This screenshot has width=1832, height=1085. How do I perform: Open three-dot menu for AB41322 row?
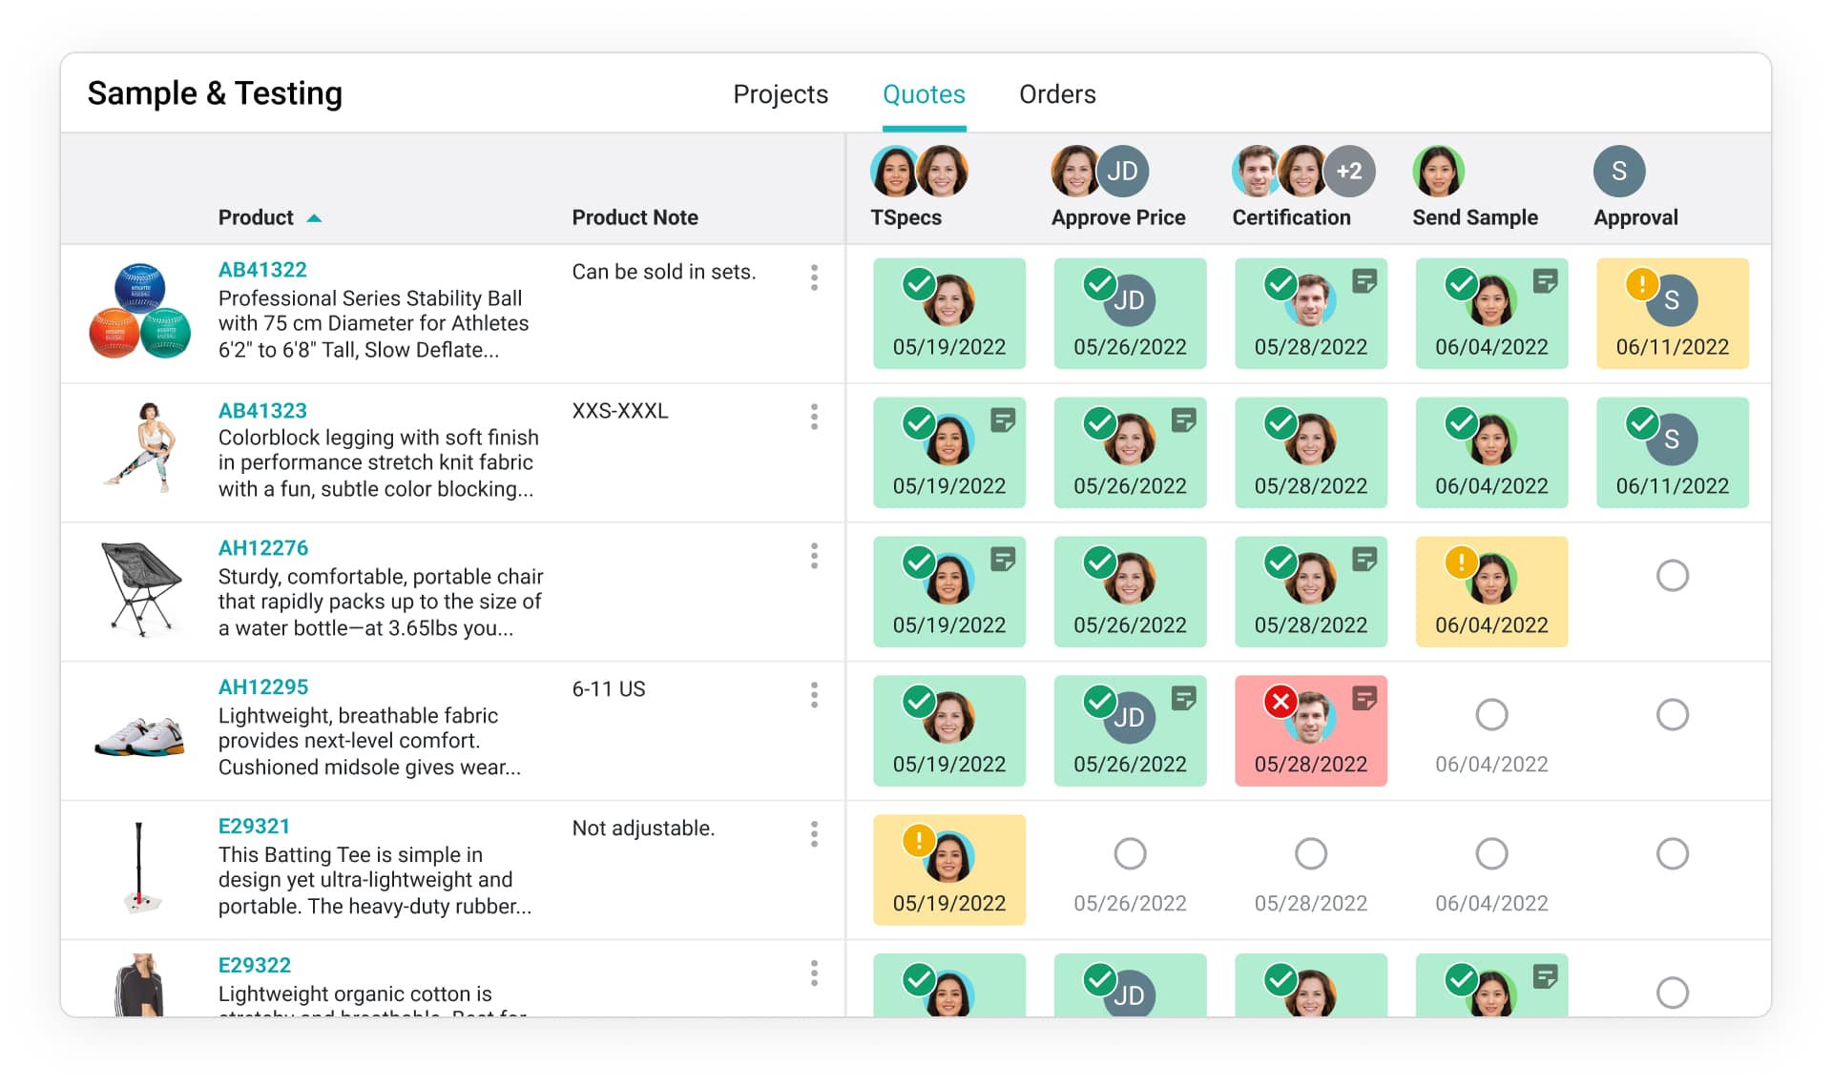[x=814, y=277]
